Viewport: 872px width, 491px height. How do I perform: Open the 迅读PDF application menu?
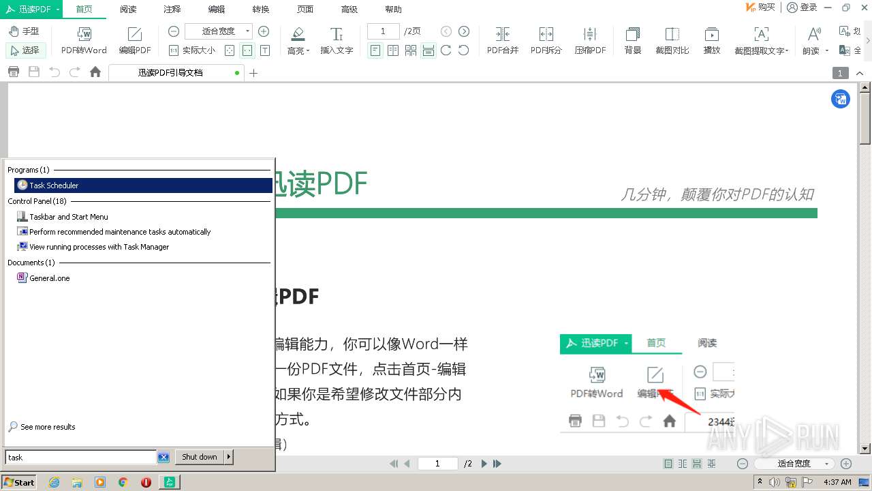(x=31, y=9)
